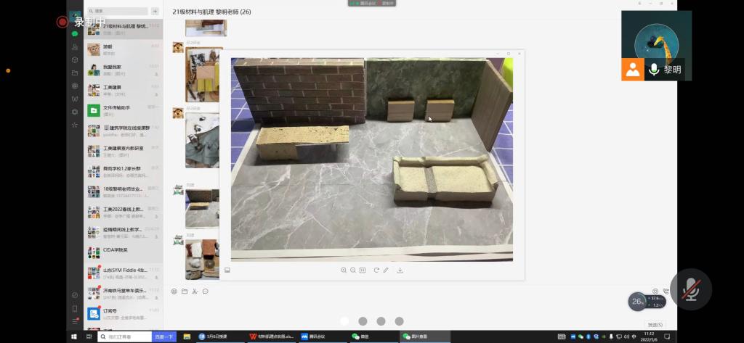Rotate the previewed image
This screenshot has height=343, width=744.
376,270
